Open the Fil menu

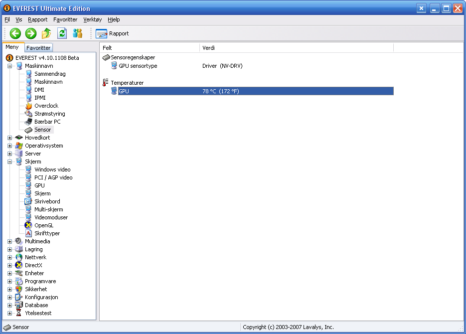click(x=7, y=19)
